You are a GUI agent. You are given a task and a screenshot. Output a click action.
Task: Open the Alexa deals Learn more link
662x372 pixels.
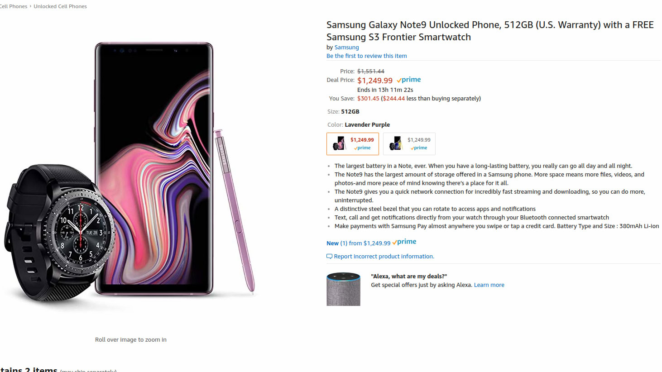pyautogui.click(x=489, y=285)
